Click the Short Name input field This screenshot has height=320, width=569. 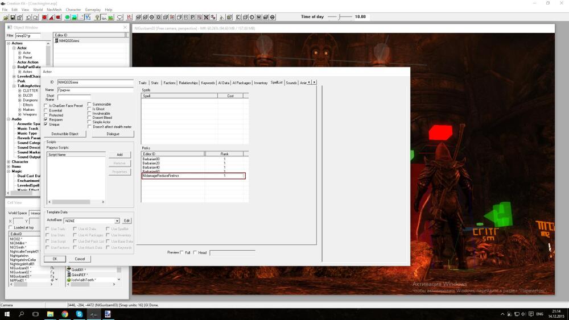tap(74, 97)
